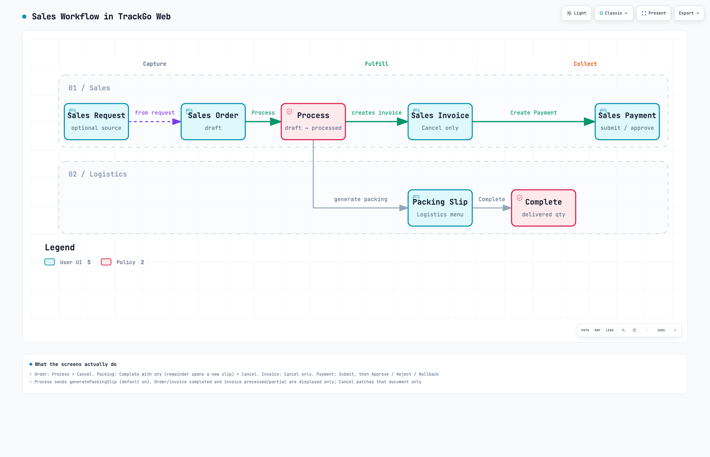Image resolution: width=710 pixels, height=457 pixels.
Task: Click the Policy legend swatch
Action: pyautogui.click(x=106, y=262)
